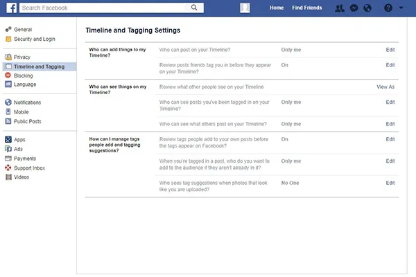416x277 pixels.
Task: Click the Timeline and Tagging sidebar icon
Action: [8, 66]
